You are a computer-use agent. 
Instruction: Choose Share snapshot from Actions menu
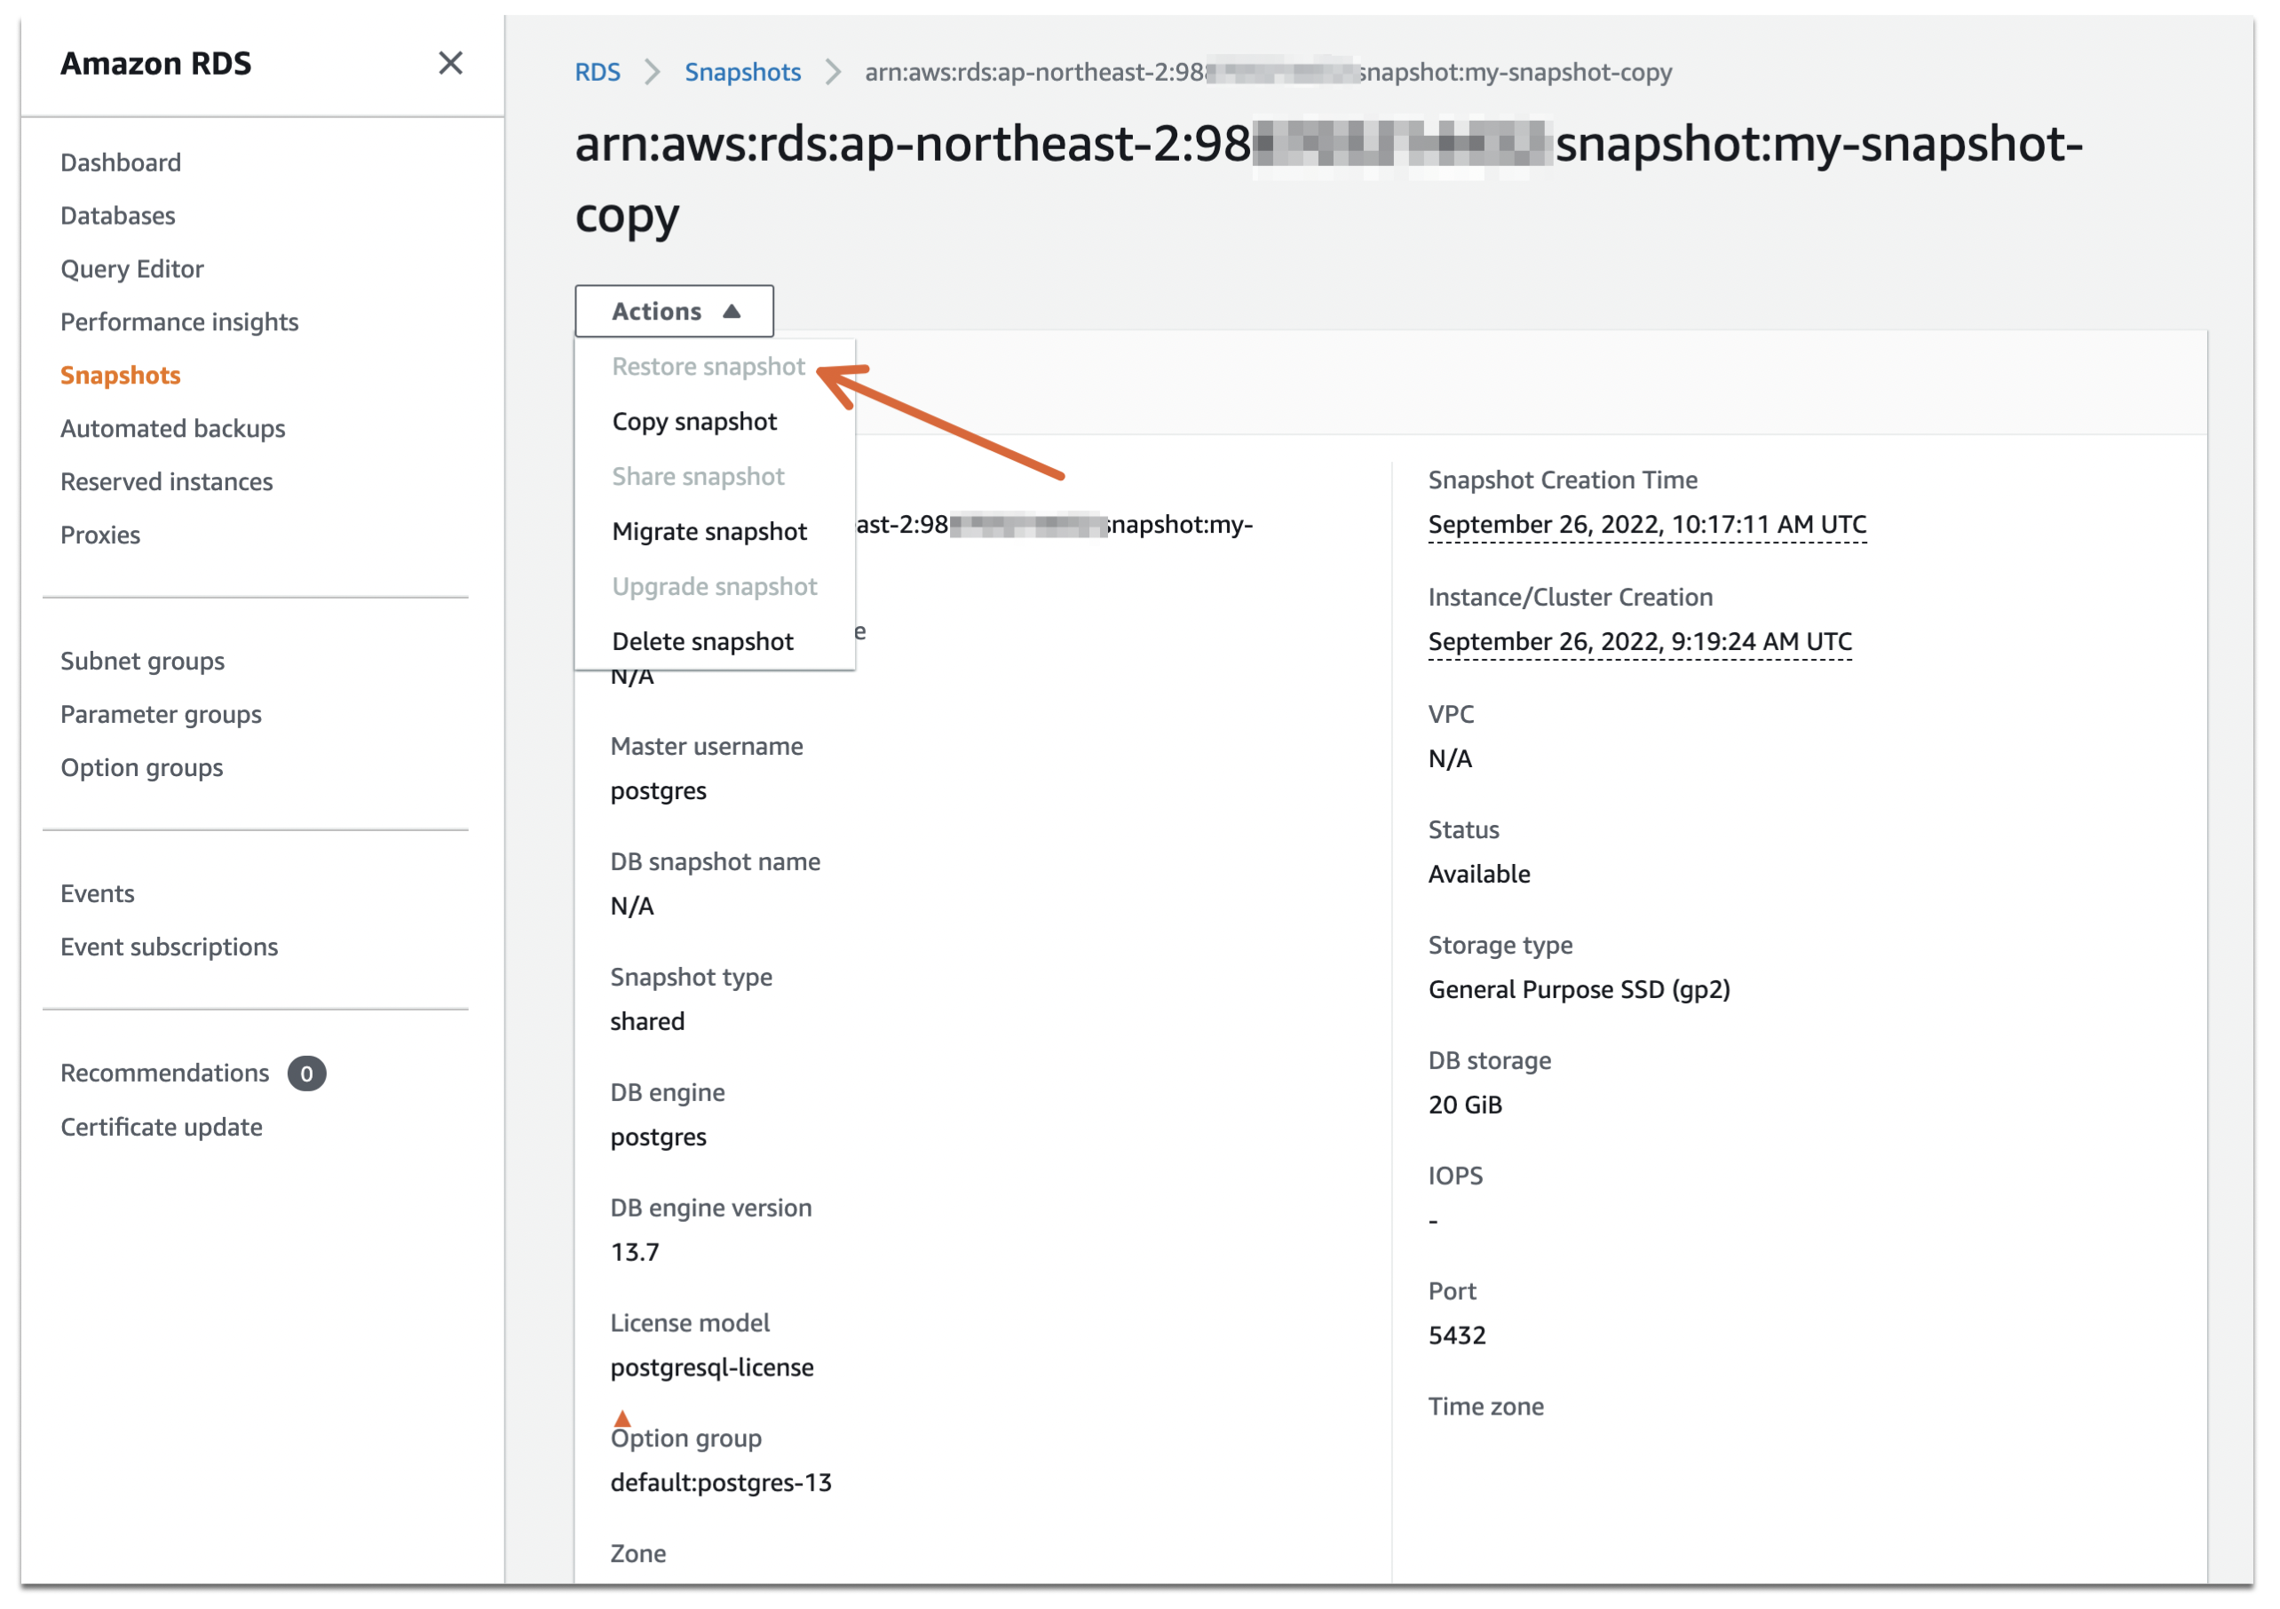[699, 478]
